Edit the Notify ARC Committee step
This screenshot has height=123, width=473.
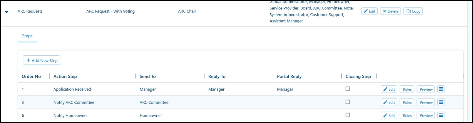click(389, 102)
